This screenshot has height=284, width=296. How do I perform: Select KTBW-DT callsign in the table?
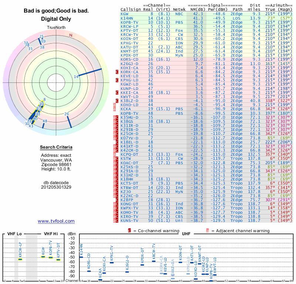coord(129,187)
